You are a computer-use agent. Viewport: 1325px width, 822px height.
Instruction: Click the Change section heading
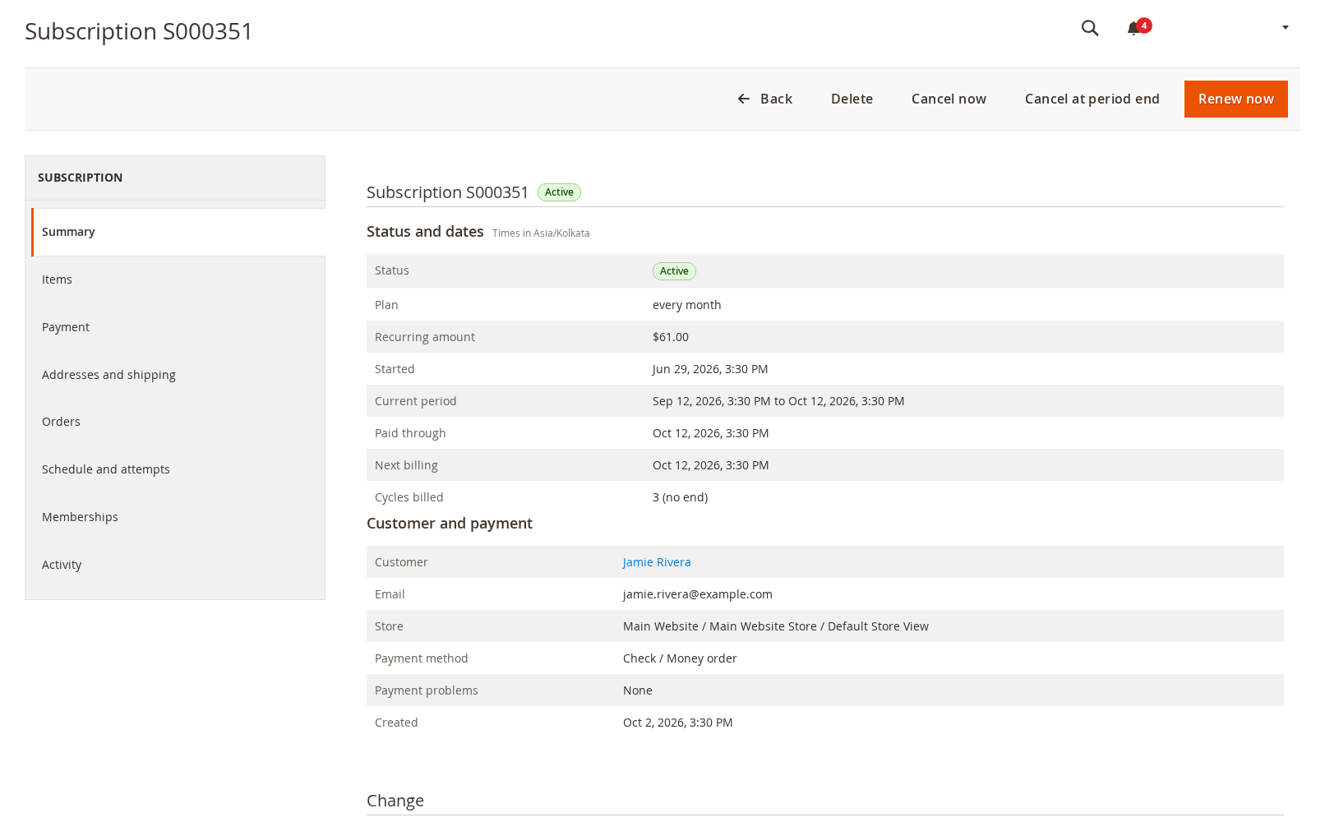coord(395,801)
